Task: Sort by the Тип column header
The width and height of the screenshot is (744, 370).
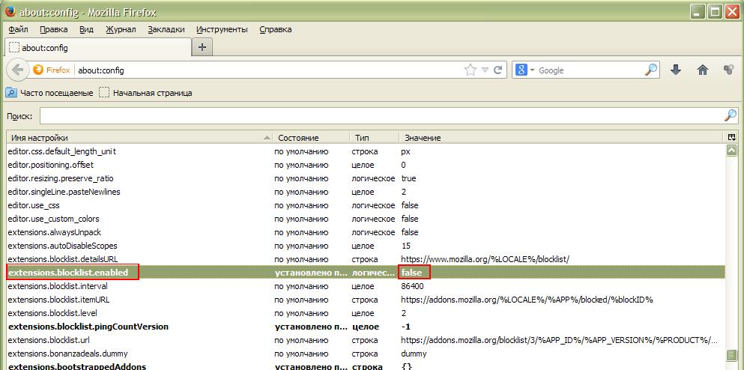Action: (x=374, y=138)
